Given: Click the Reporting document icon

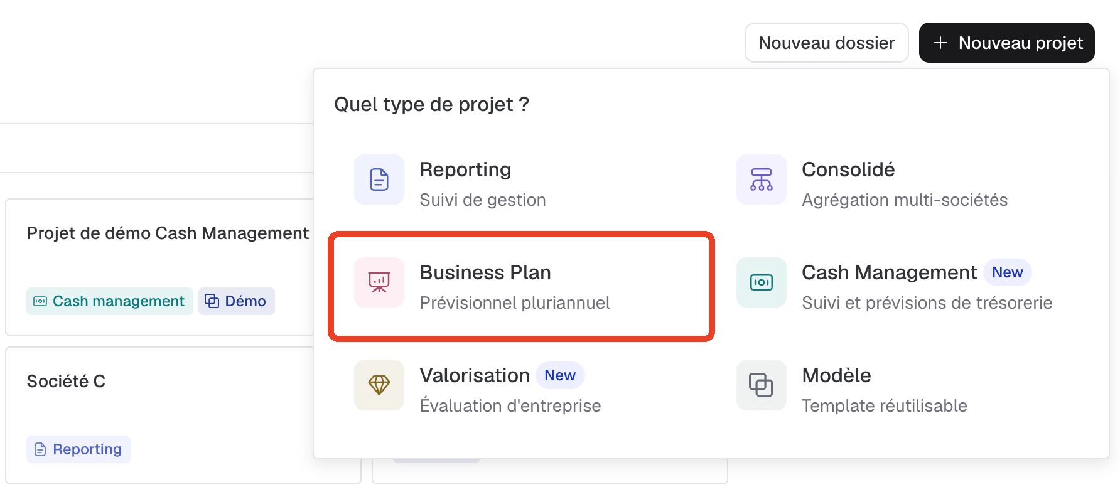Looking at the screenshot, I should pyautogui.click(x=379, y=179).
